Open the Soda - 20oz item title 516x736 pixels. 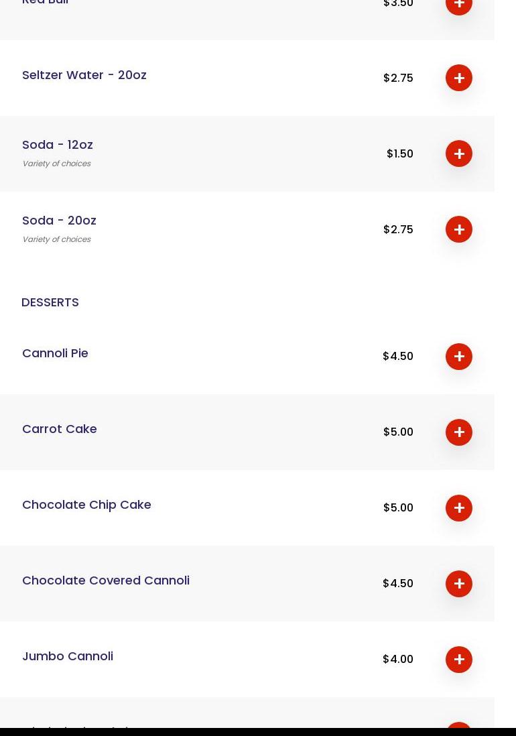(59, 220)
